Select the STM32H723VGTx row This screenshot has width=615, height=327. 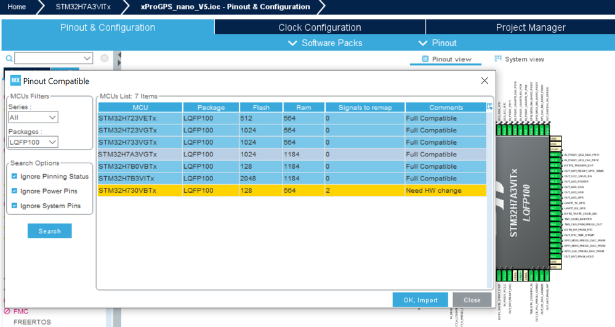(x=292, y=131)
